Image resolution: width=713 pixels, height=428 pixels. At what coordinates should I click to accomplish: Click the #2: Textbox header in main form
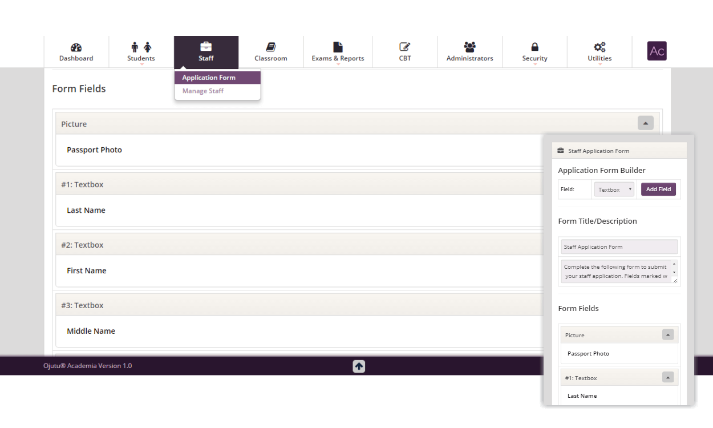[x=83, y=245]
